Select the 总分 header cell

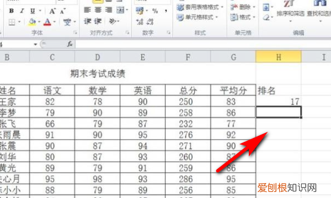click(188, 91)
